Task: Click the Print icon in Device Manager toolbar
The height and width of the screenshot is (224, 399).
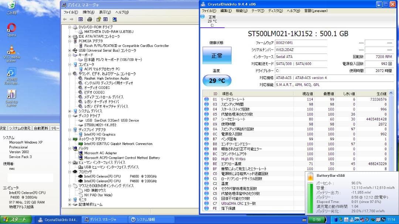Action: tap(89, 19)
